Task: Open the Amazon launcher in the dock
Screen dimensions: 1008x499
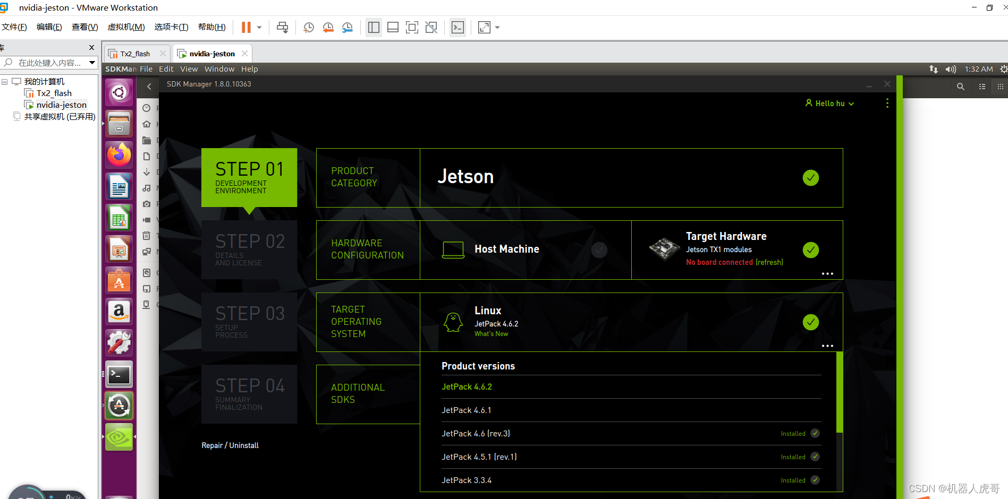Action: [118, 312]
